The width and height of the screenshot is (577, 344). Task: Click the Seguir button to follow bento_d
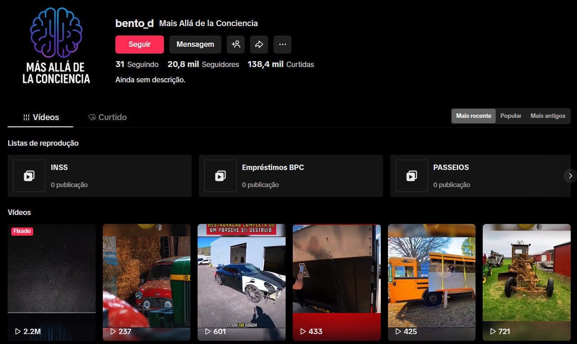139,44
